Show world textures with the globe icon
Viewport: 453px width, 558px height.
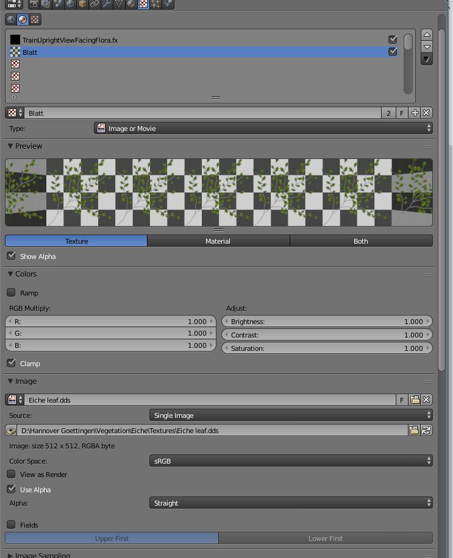coord(11,19)
